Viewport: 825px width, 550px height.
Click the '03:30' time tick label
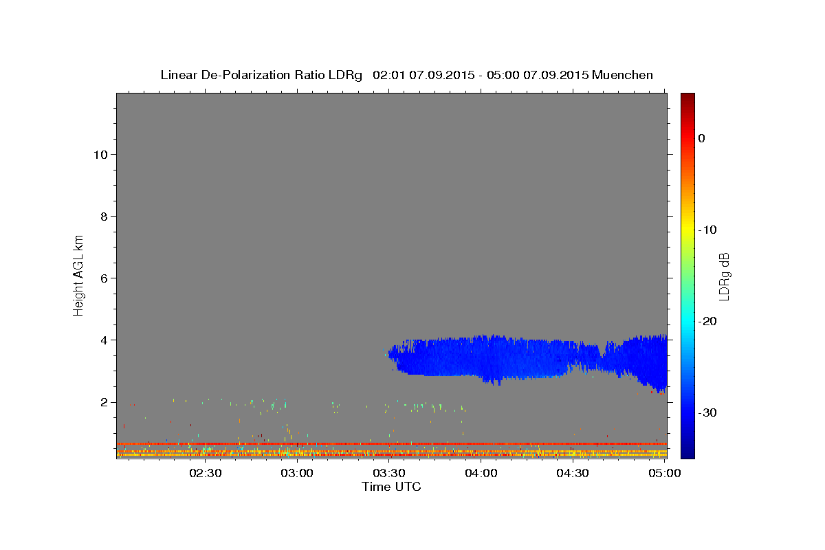[389, 473]
